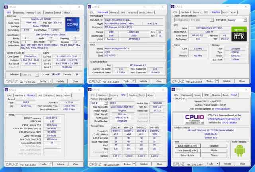The width and height of the screenshot is (255, 172).
Task: Open the CPU tab in the GPU window
Action: tap(175, 12)
